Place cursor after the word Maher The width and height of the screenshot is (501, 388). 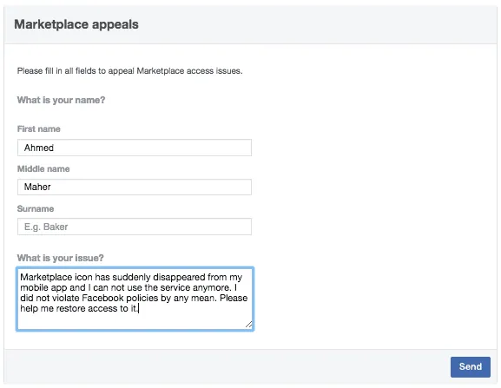click(51, 187)
